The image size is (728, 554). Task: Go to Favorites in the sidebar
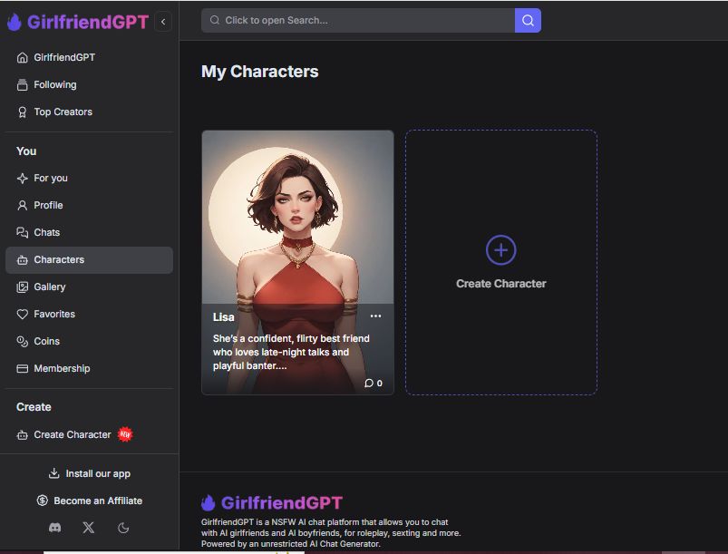[x=54, y=314]
